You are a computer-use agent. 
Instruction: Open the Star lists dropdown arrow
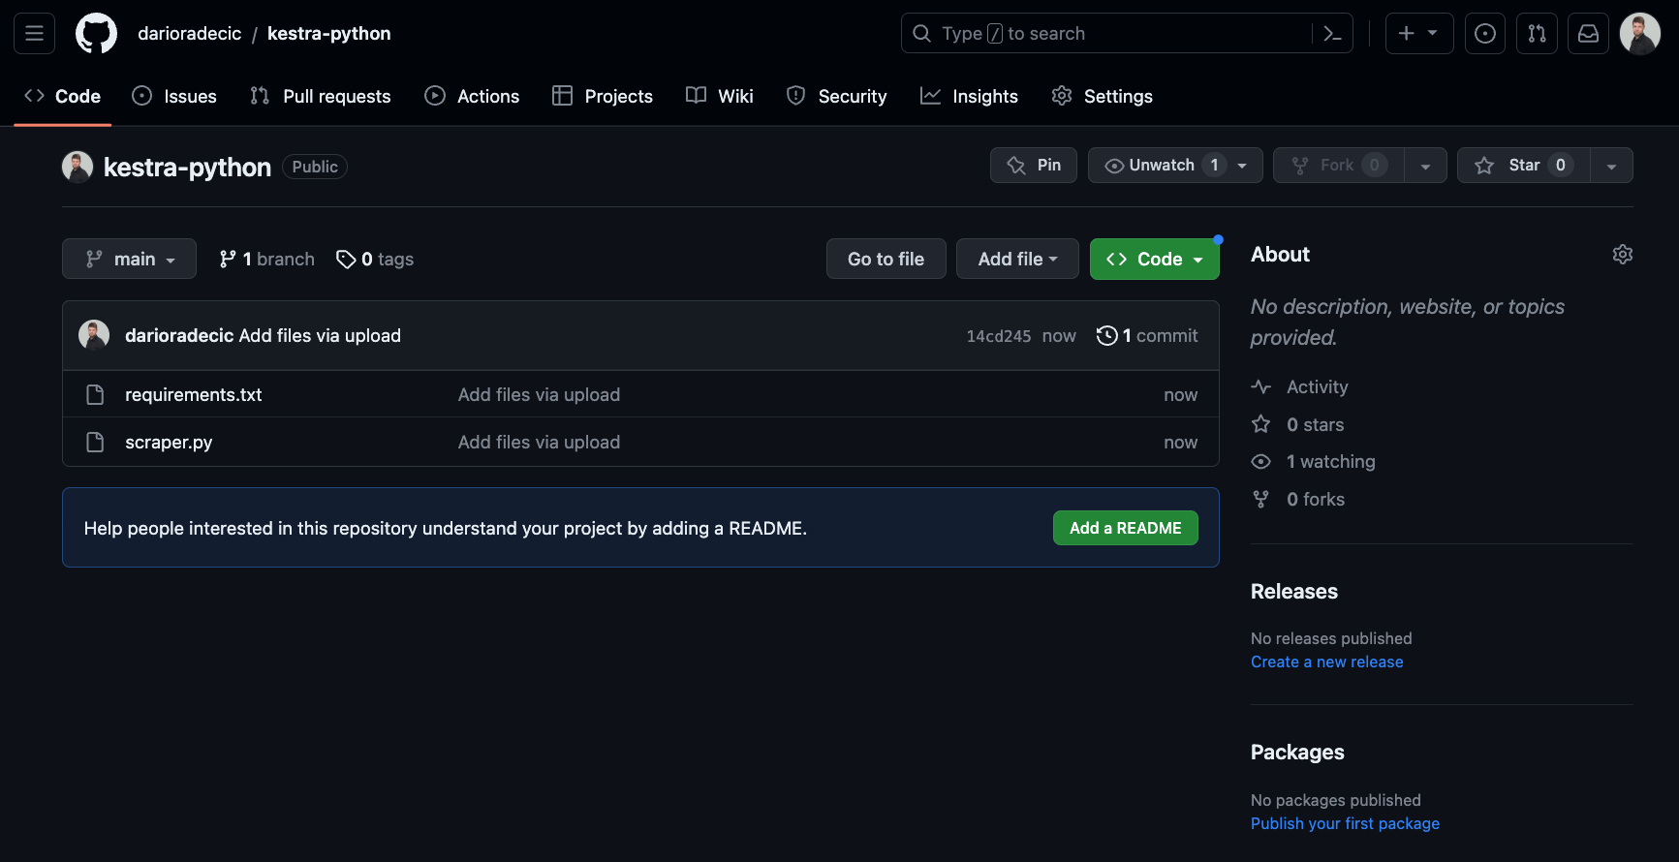pos(1611,166)
